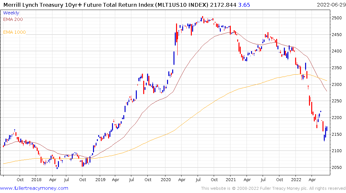Click the 2150 price axis label
Image resolution: width=346 pixels, height=193 pixels.
tap(337, 134)
